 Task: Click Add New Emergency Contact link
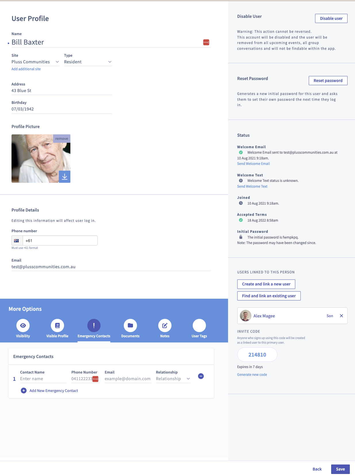(54, 391)
